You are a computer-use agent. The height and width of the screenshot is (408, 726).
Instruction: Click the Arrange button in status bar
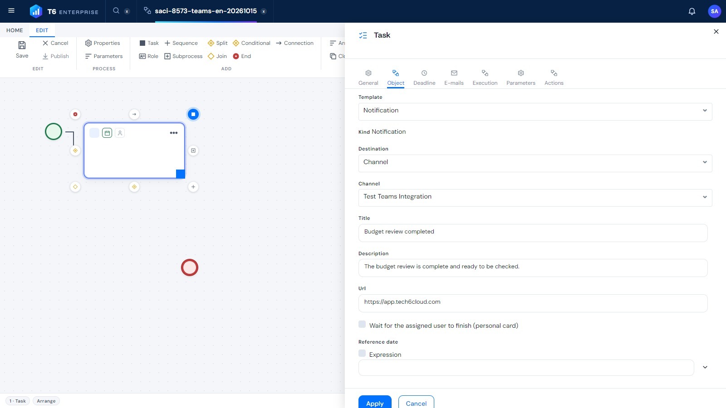(x=46, y=401)
